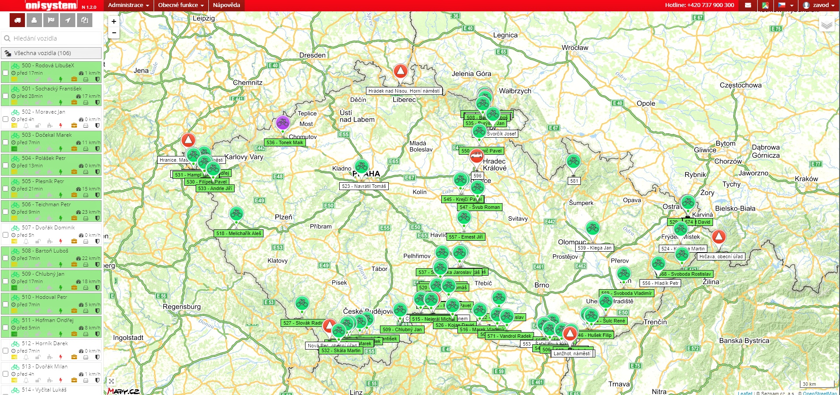The width and height of the screenshot is (840, 395).
Task: Open the navigation arrow panel icon
Action: (68, 20)
